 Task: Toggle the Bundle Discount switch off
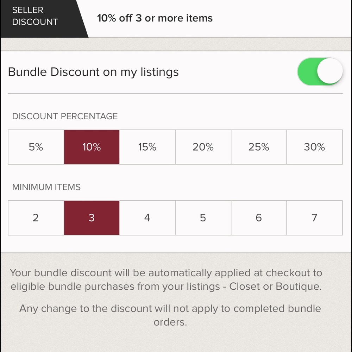pos(320,72)
